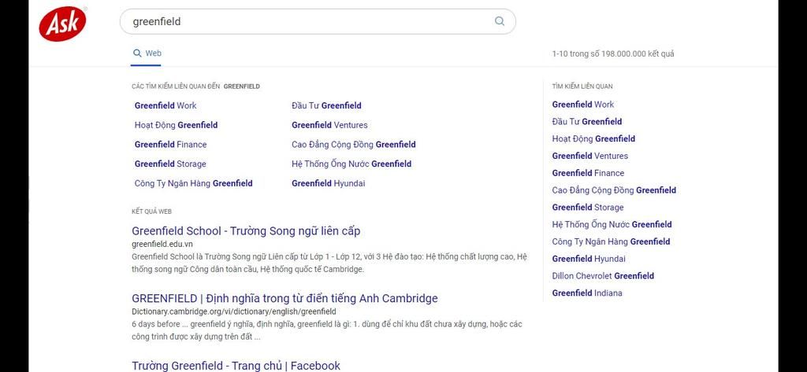
Task: Select Greenfield Storage in the right sidebar
Action: (x=587, y=208)
